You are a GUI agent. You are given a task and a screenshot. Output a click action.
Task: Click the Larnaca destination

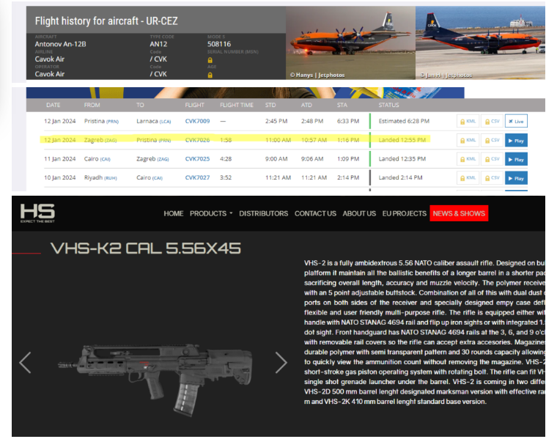pyautogui.click(x=154, y=121)
